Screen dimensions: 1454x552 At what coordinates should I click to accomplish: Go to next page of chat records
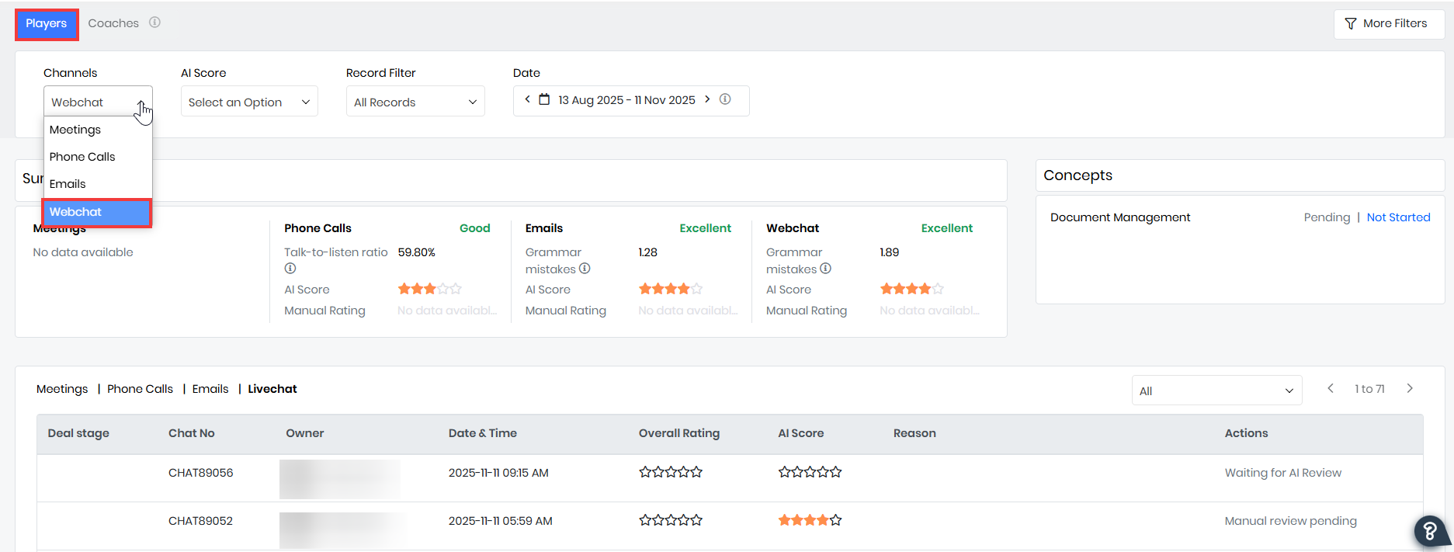pos(1410,389)
